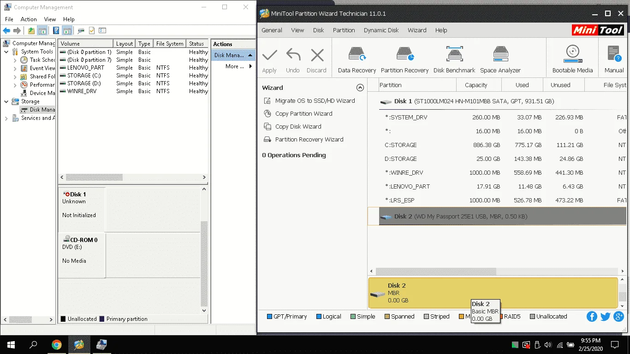Open MiniTool's Facebook page icon
Image resolution: width=630 pixels, height=354 pixels.
click(592, 317)
